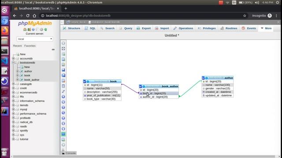
Task: Collapse book_author table with its V toggle
Action: pos(141,86)
